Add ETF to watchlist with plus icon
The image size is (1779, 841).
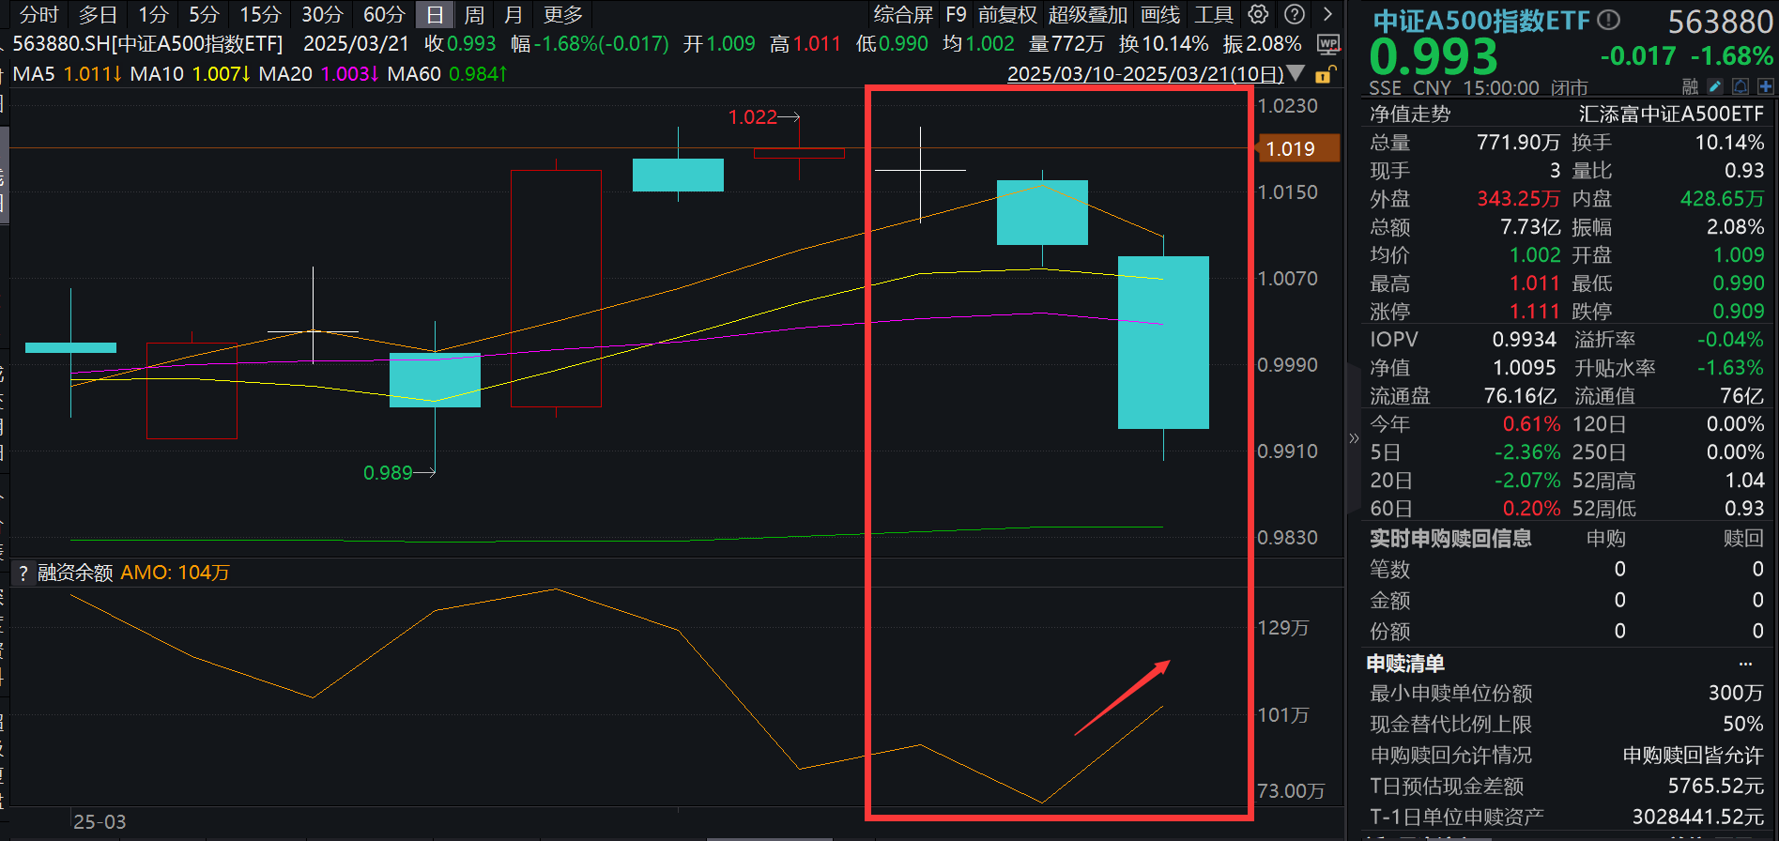click(x=1765, y=86)
